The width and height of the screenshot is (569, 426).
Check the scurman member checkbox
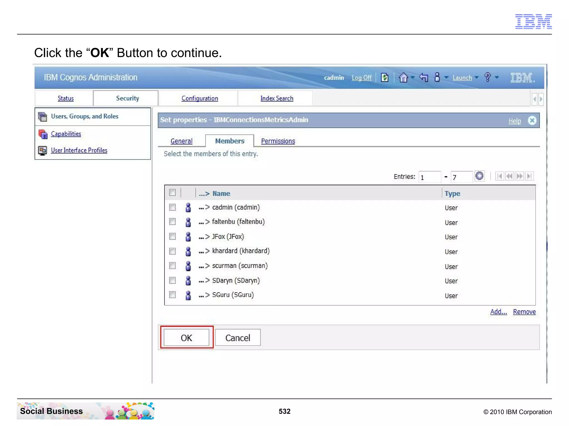[x=172, y=266]
